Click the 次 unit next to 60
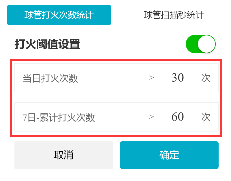This screenshot has height=181, width=231. [x=206, y=117]
